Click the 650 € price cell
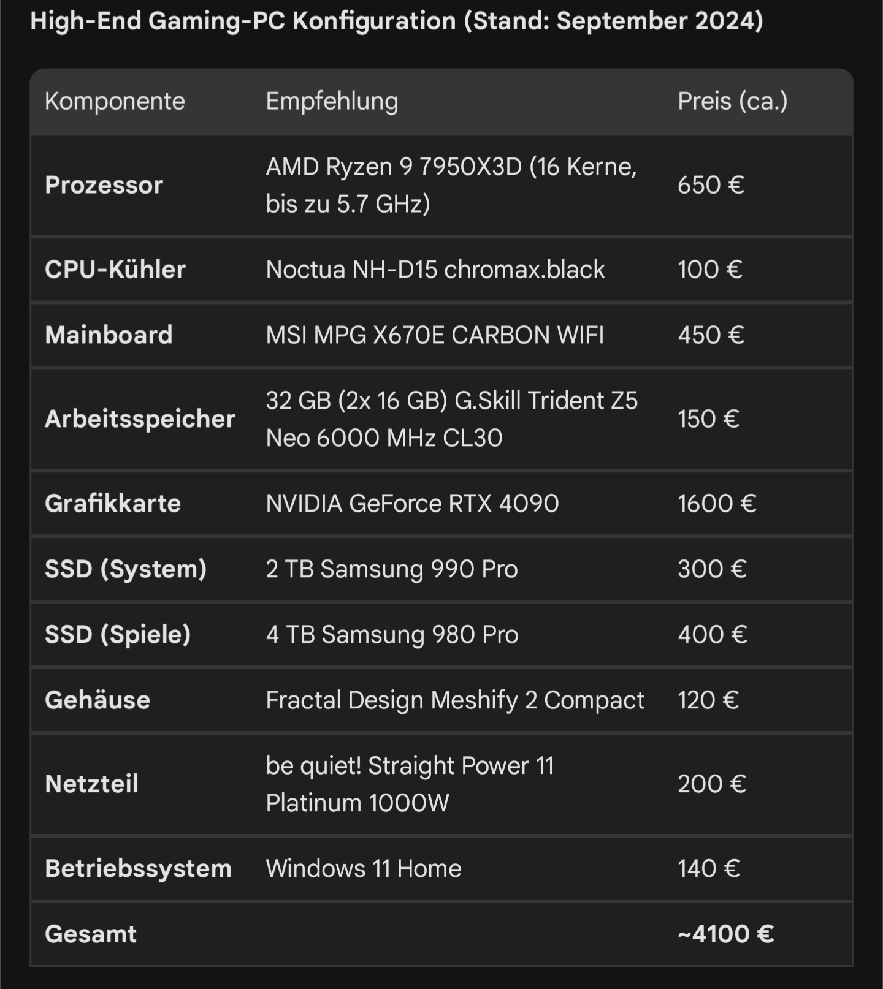 point(710,185)
